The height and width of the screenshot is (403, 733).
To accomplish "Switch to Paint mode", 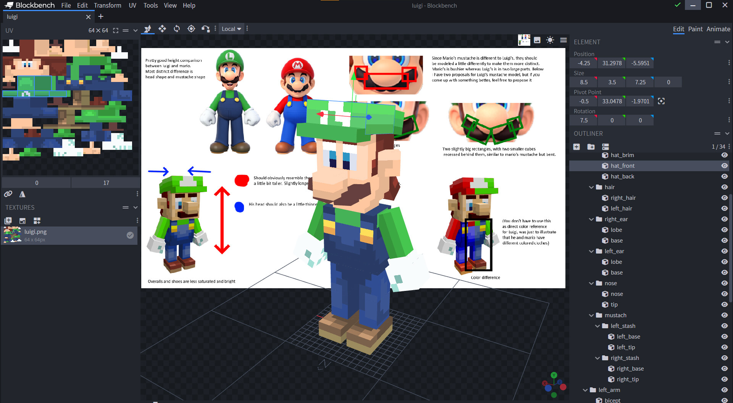I will coord(695,29).
